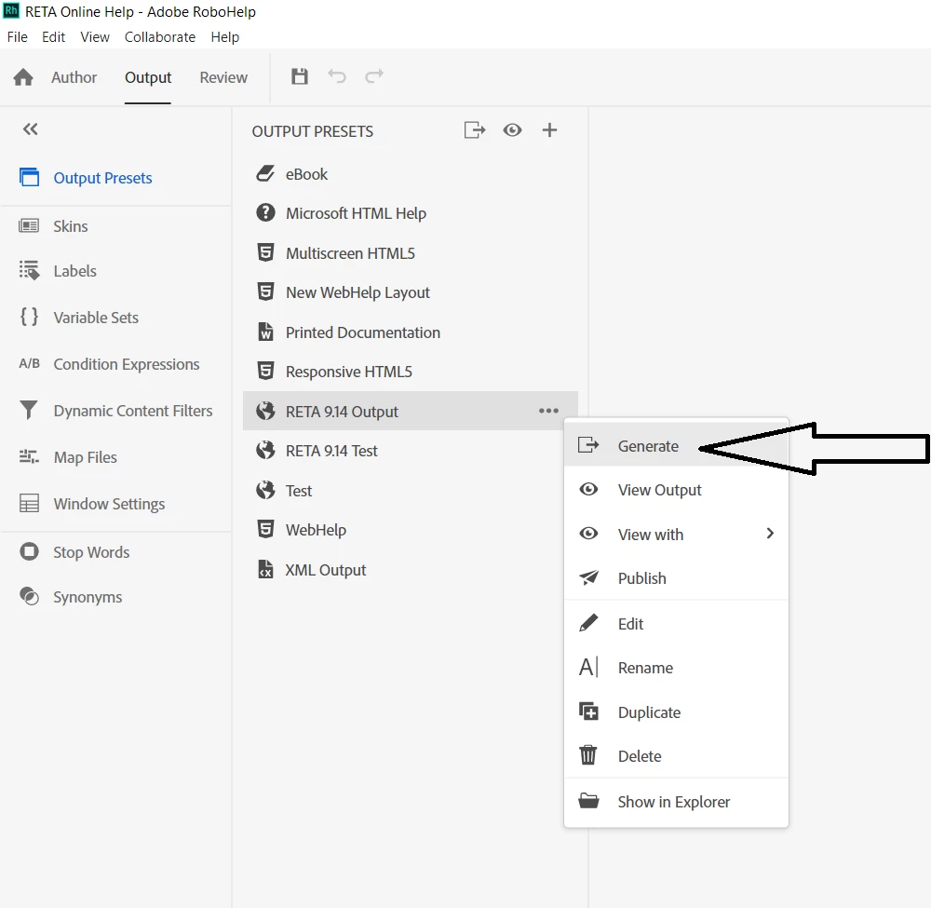Screen dimensions: 931x908
Task: Switch to the Review tab
Action: tap(223, 77)
